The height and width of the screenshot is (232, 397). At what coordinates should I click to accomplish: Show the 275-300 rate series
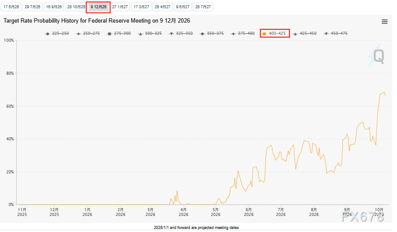pyautogui.click(x=119, y=33)
